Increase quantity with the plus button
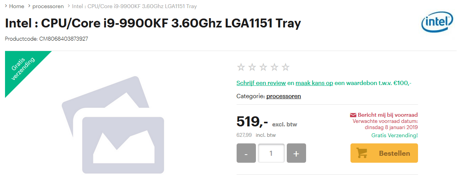 pyautogui.click(x=296, y=153)
